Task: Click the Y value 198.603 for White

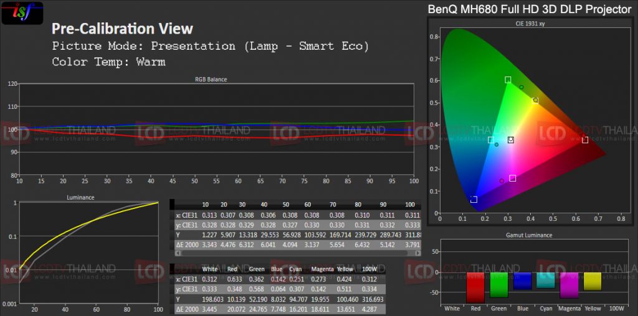Action: [212, 299]
